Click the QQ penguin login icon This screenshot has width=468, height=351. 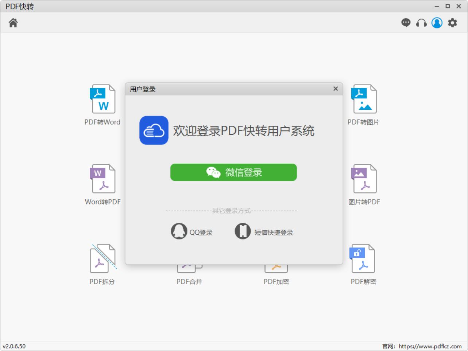[179, 231]
